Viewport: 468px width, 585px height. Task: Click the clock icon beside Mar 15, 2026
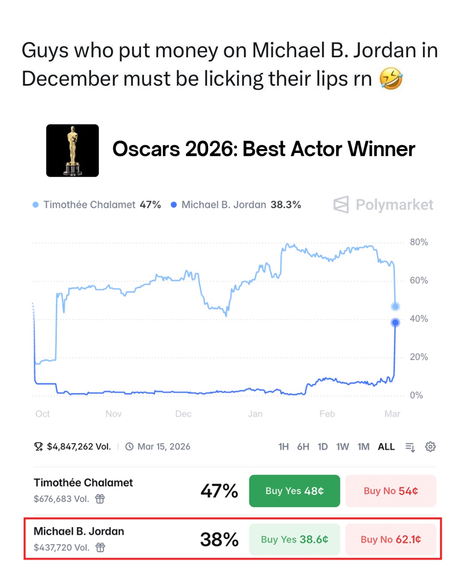click(129, 447)
